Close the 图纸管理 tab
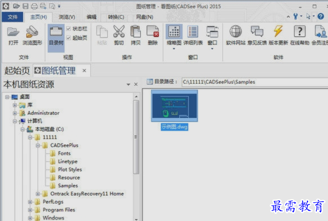 (84, 71)
